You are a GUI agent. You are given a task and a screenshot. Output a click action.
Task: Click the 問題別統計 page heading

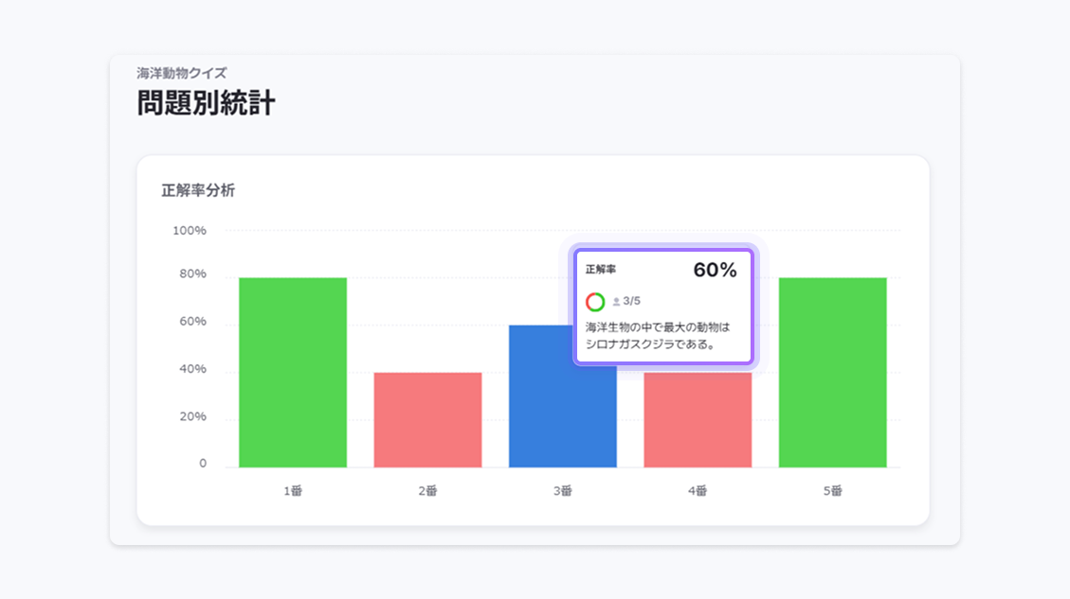[x=206, y=103]
